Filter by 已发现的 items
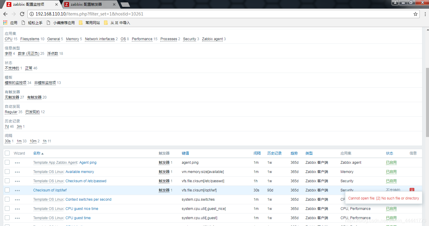 (x=33, y=112)
